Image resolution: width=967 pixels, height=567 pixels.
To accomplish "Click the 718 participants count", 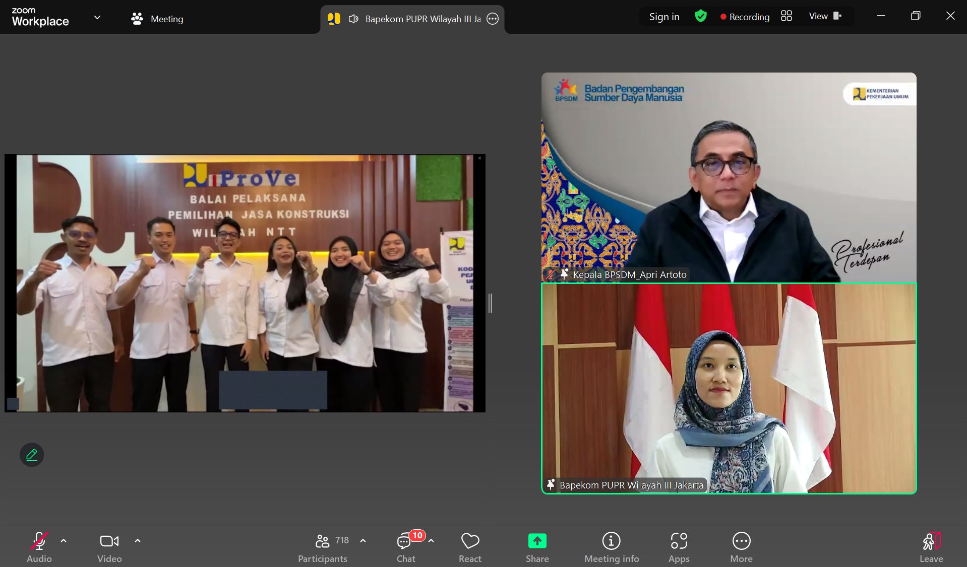I will tap(342, 540).
